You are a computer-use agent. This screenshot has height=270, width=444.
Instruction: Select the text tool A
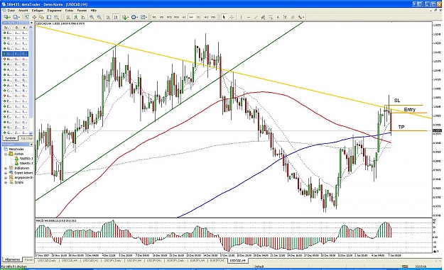click(x=278, y=17)
